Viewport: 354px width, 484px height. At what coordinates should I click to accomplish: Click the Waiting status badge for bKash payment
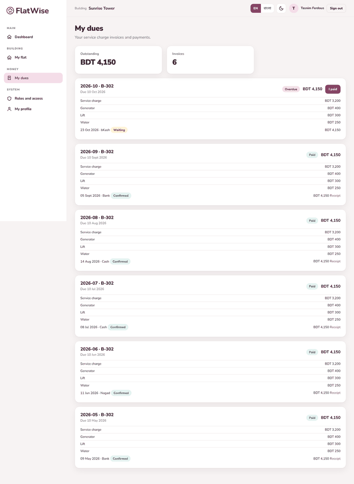point(119,130)
